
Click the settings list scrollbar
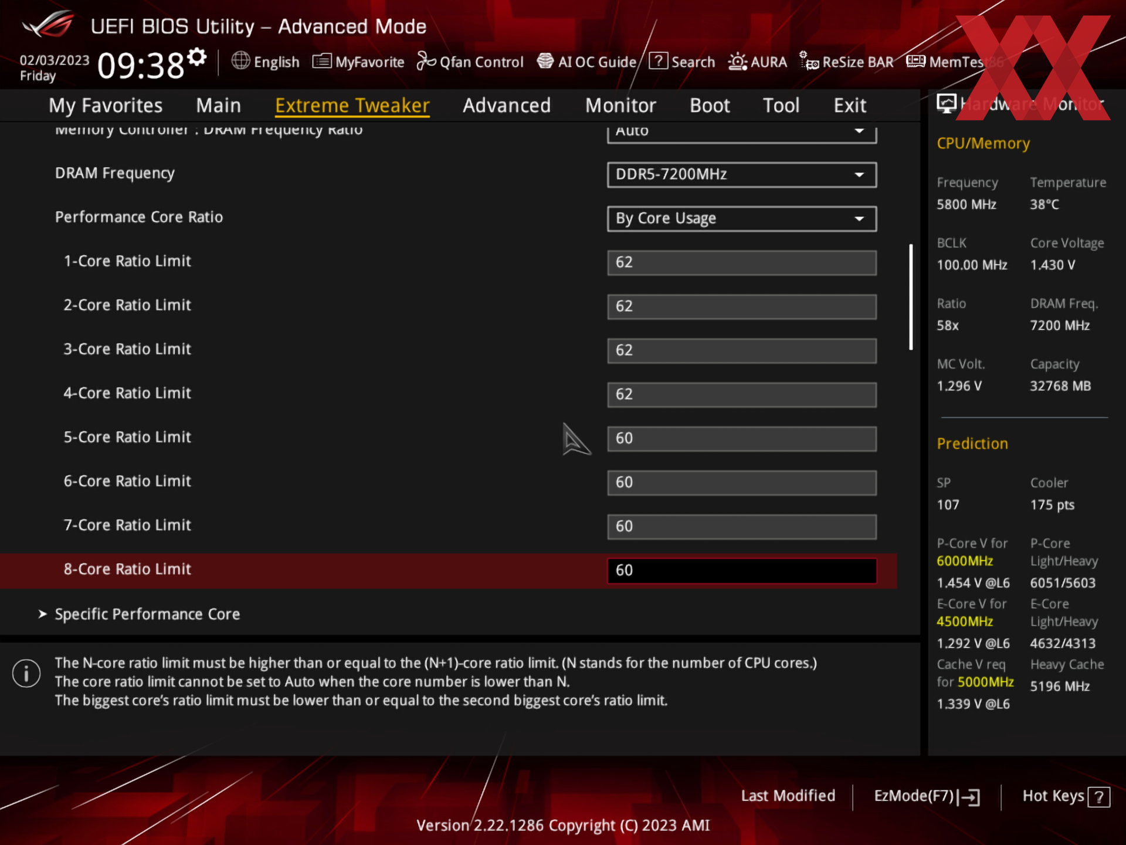(911, 297)
